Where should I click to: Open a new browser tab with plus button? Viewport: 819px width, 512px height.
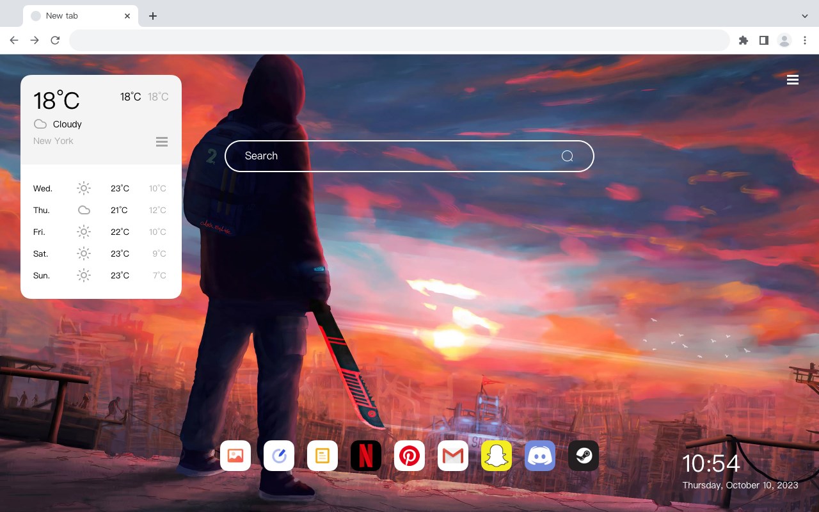152,16
